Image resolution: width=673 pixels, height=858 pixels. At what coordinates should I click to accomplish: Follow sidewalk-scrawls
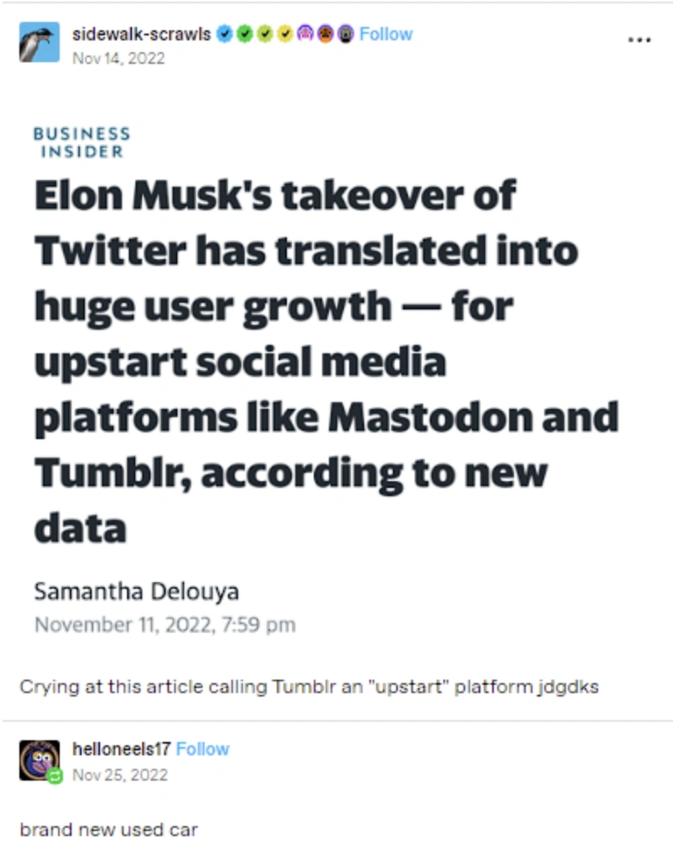coord(386,34)
